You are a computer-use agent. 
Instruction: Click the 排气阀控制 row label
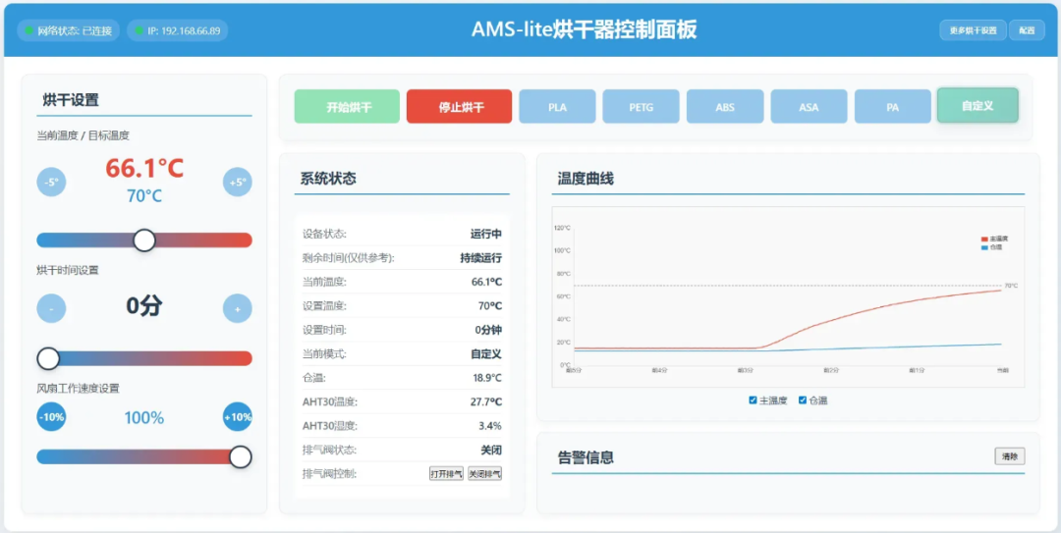click(329, 474)
